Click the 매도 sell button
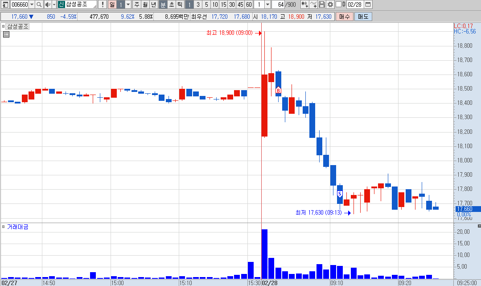This screenshot has height=286, width=481. click(x=363, y=17)
